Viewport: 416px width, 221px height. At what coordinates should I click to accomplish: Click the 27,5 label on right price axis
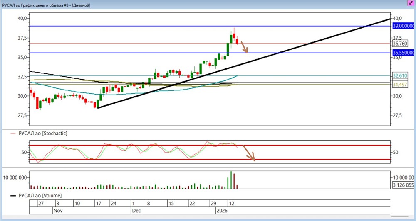click(x=397, y=116)
